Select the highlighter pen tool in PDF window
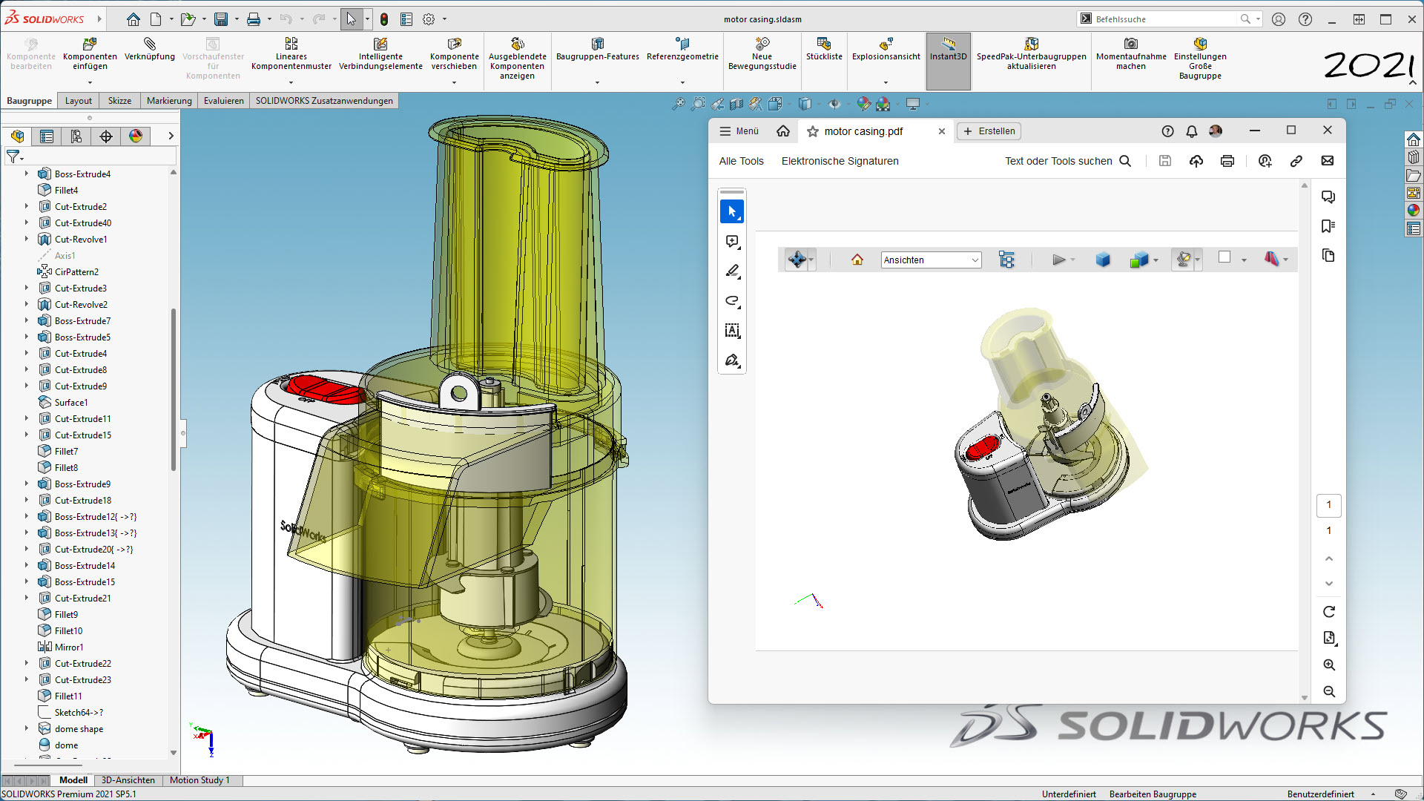The image size is (1424, 801). tap(732, 271)
